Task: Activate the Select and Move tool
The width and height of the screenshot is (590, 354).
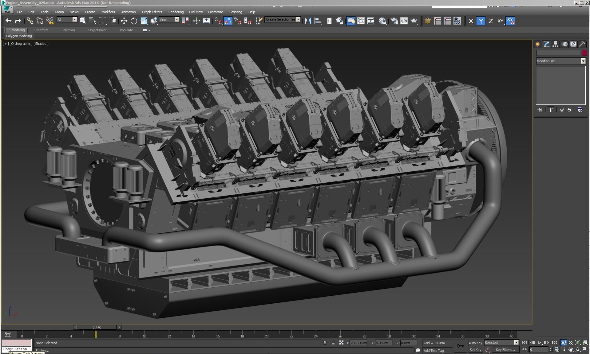Action: 124,21
